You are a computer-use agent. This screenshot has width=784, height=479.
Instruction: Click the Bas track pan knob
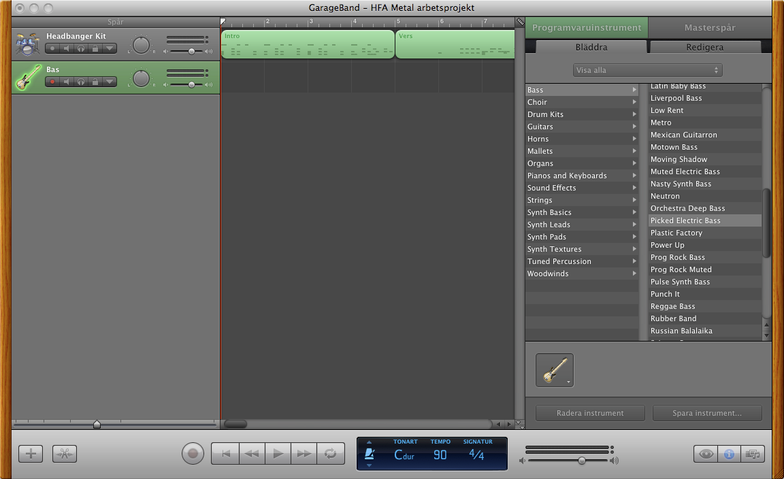click(x=141, y=78)
